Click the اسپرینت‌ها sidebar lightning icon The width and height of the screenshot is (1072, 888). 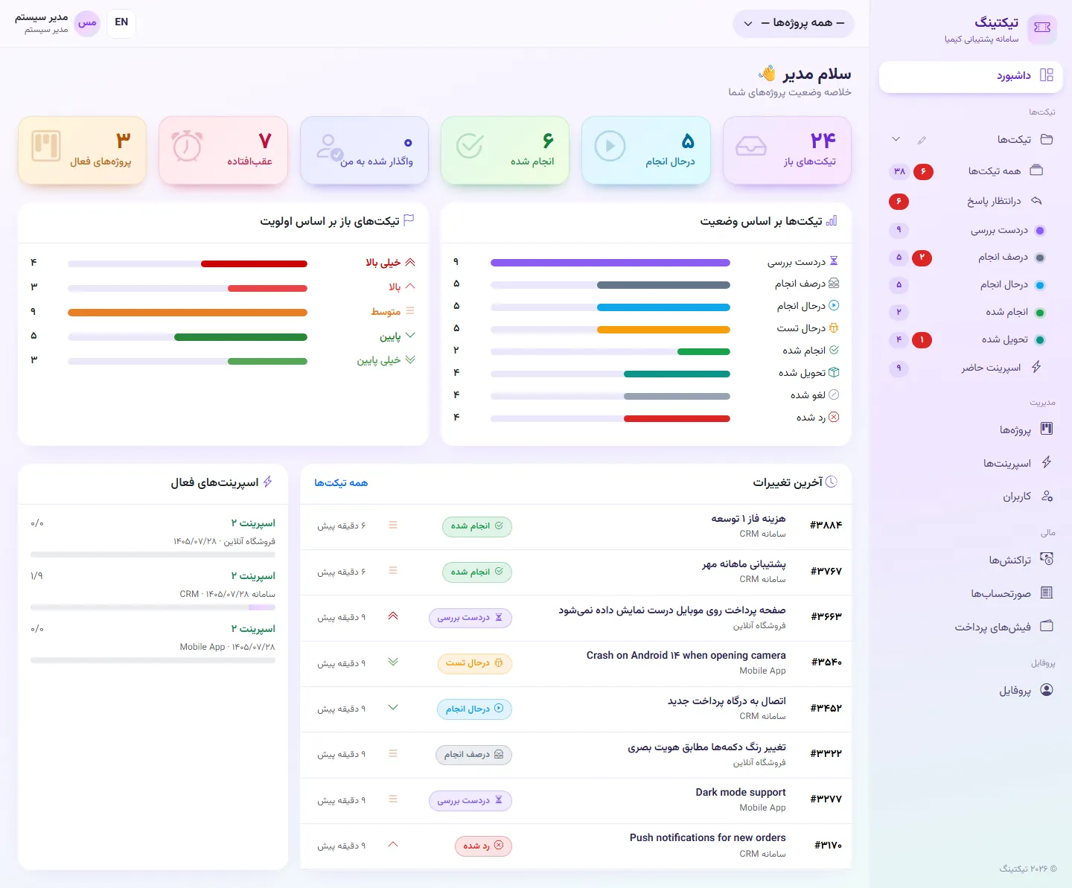click(1047, 462)
